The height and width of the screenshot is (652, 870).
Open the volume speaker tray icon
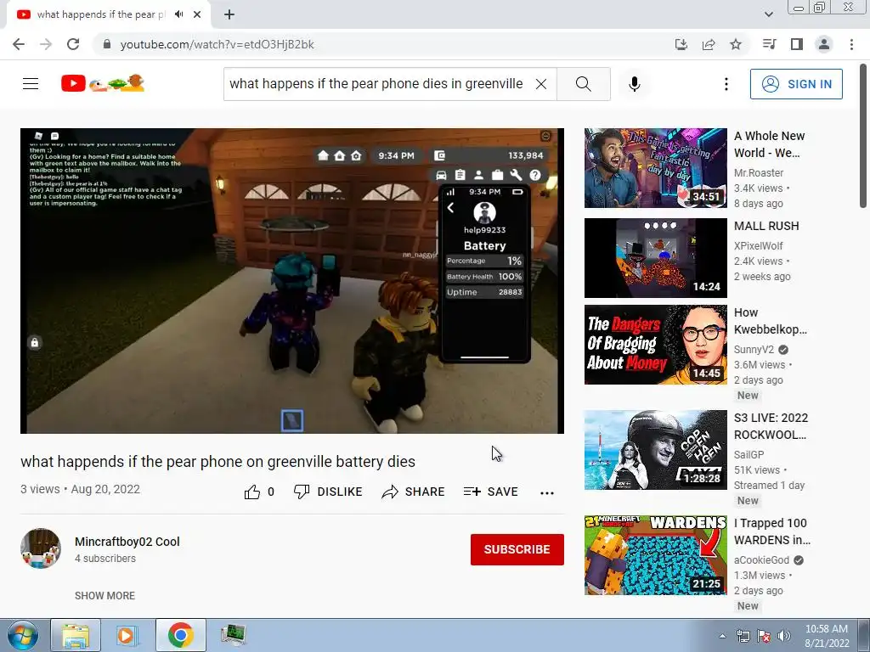pyautogui.click(x=784, y=636)
